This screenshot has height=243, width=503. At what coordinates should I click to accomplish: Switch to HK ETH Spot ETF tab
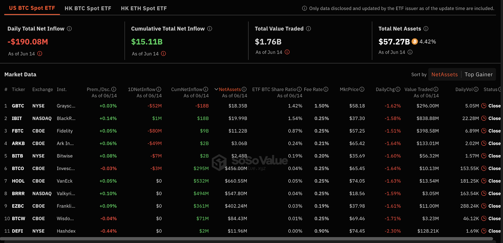pyautogui.click(x=144, y=8)
